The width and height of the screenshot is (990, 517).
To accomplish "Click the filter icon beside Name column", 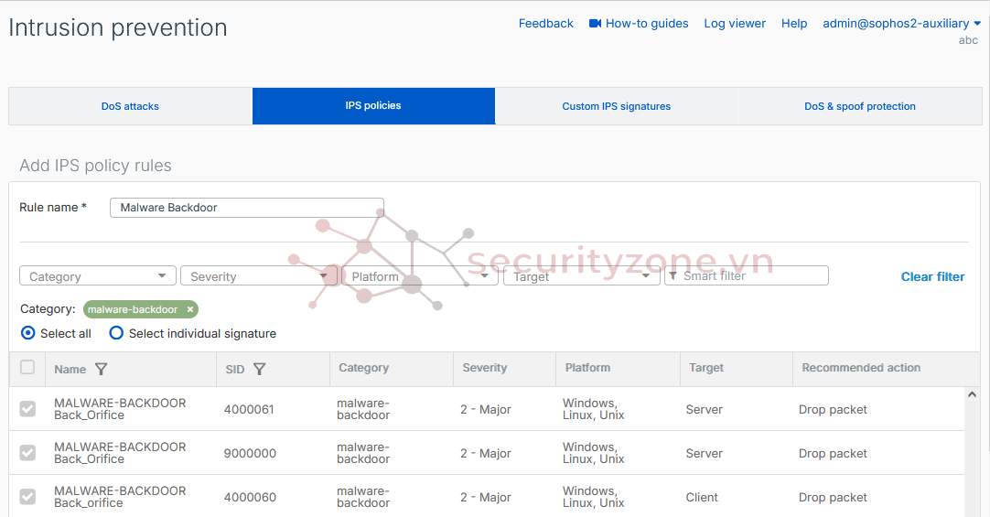I will pyautogui.click(x=102, y=370).
